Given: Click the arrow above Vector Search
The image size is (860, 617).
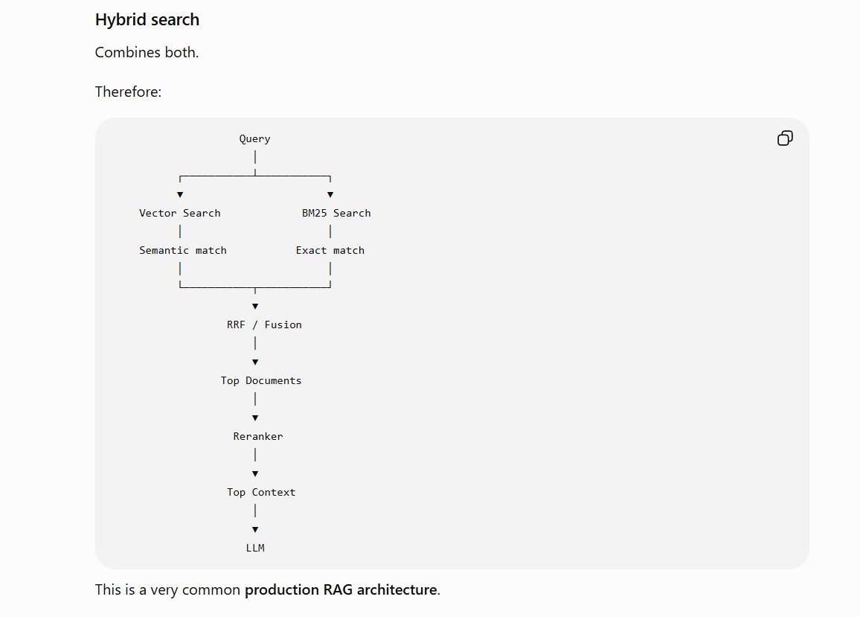Looking at the screenshot, I should 180,195.
